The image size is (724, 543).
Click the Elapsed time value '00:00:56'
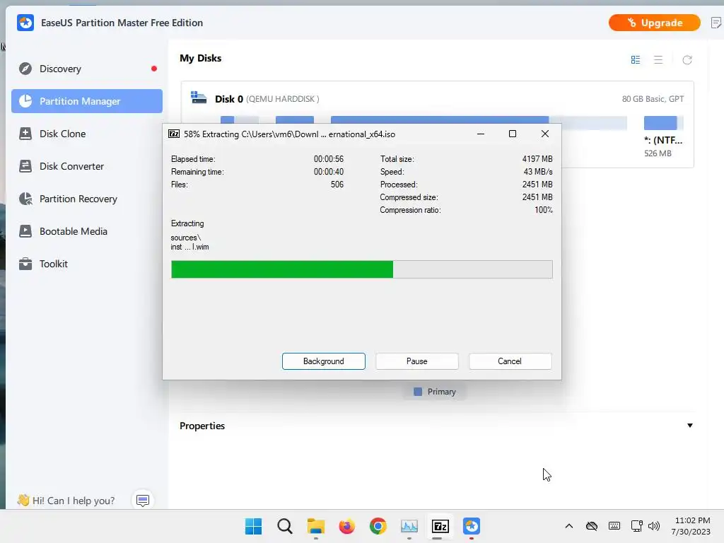point(329,159)
